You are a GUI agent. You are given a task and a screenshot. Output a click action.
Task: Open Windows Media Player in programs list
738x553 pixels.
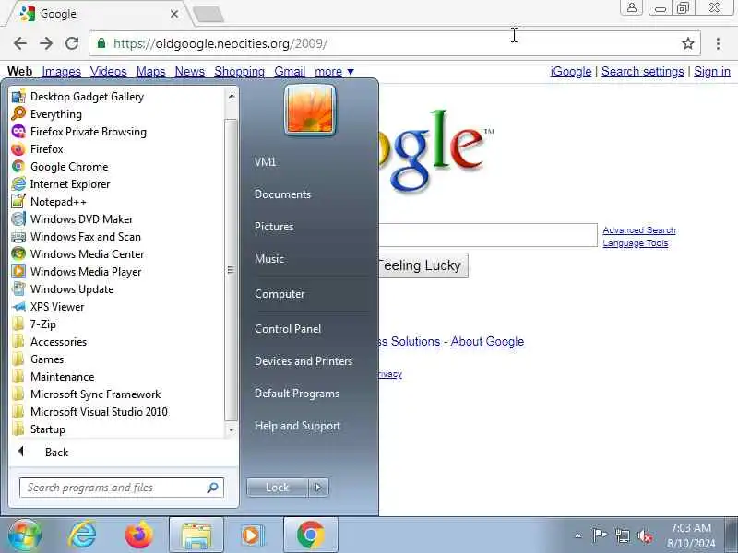tap(18, 271)
